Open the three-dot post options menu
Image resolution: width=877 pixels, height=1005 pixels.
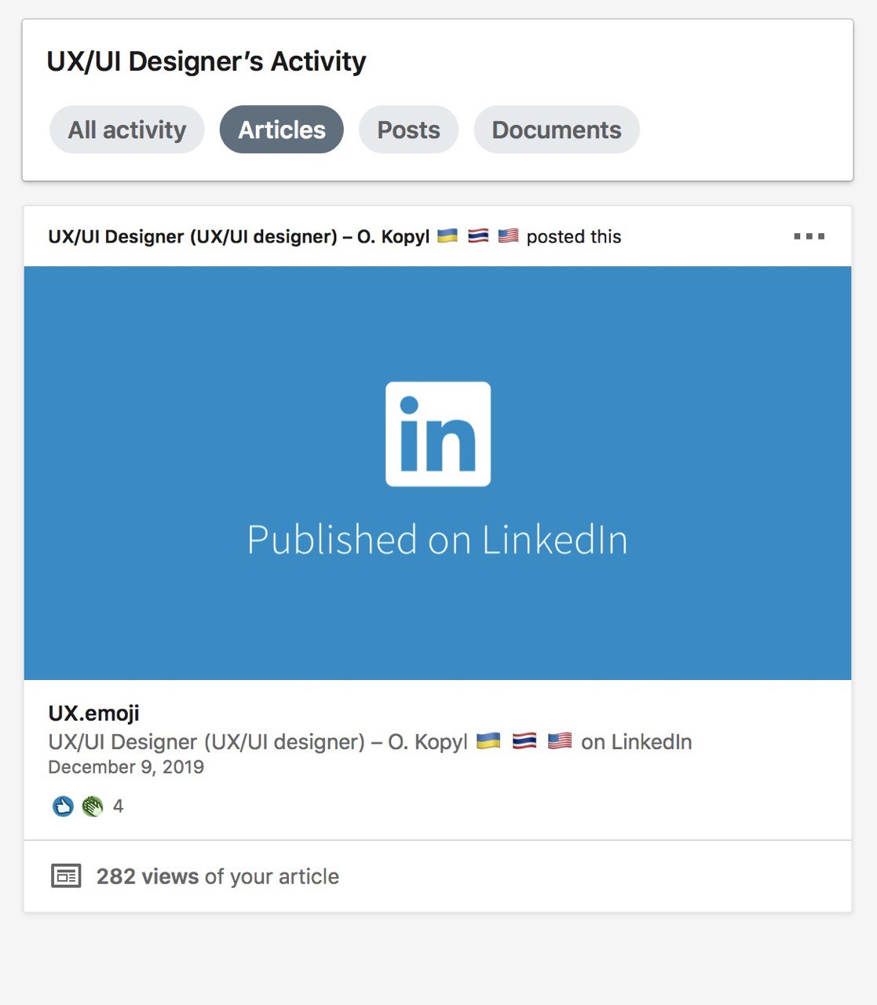(x=809, y=236)
